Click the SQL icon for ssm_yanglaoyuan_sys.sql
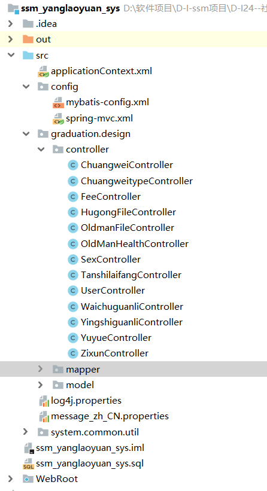 pyautogui.click(x=29, y=463)
